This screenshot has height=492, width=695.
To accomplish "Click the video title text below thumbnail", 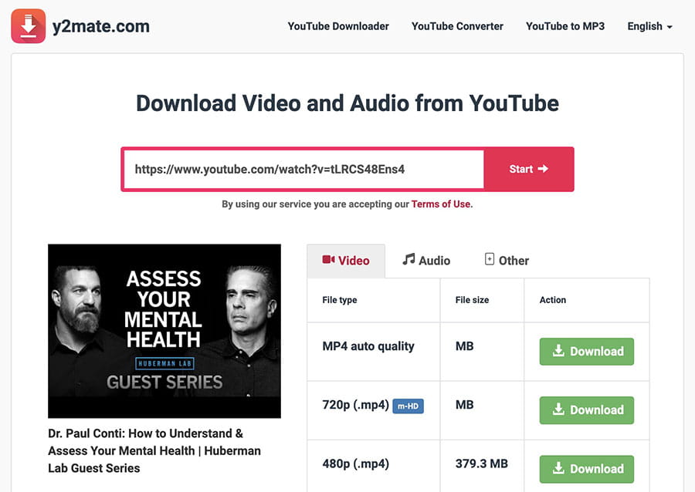I will coord(154,450).
